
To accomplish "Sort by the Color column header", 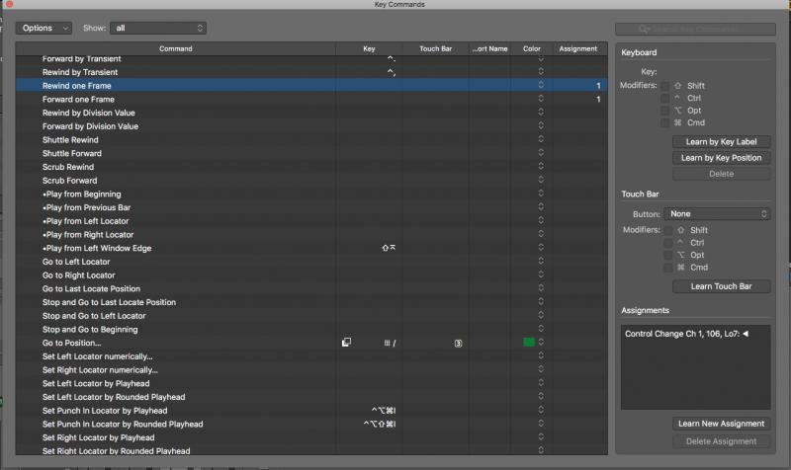I will (x=531, y=48).
